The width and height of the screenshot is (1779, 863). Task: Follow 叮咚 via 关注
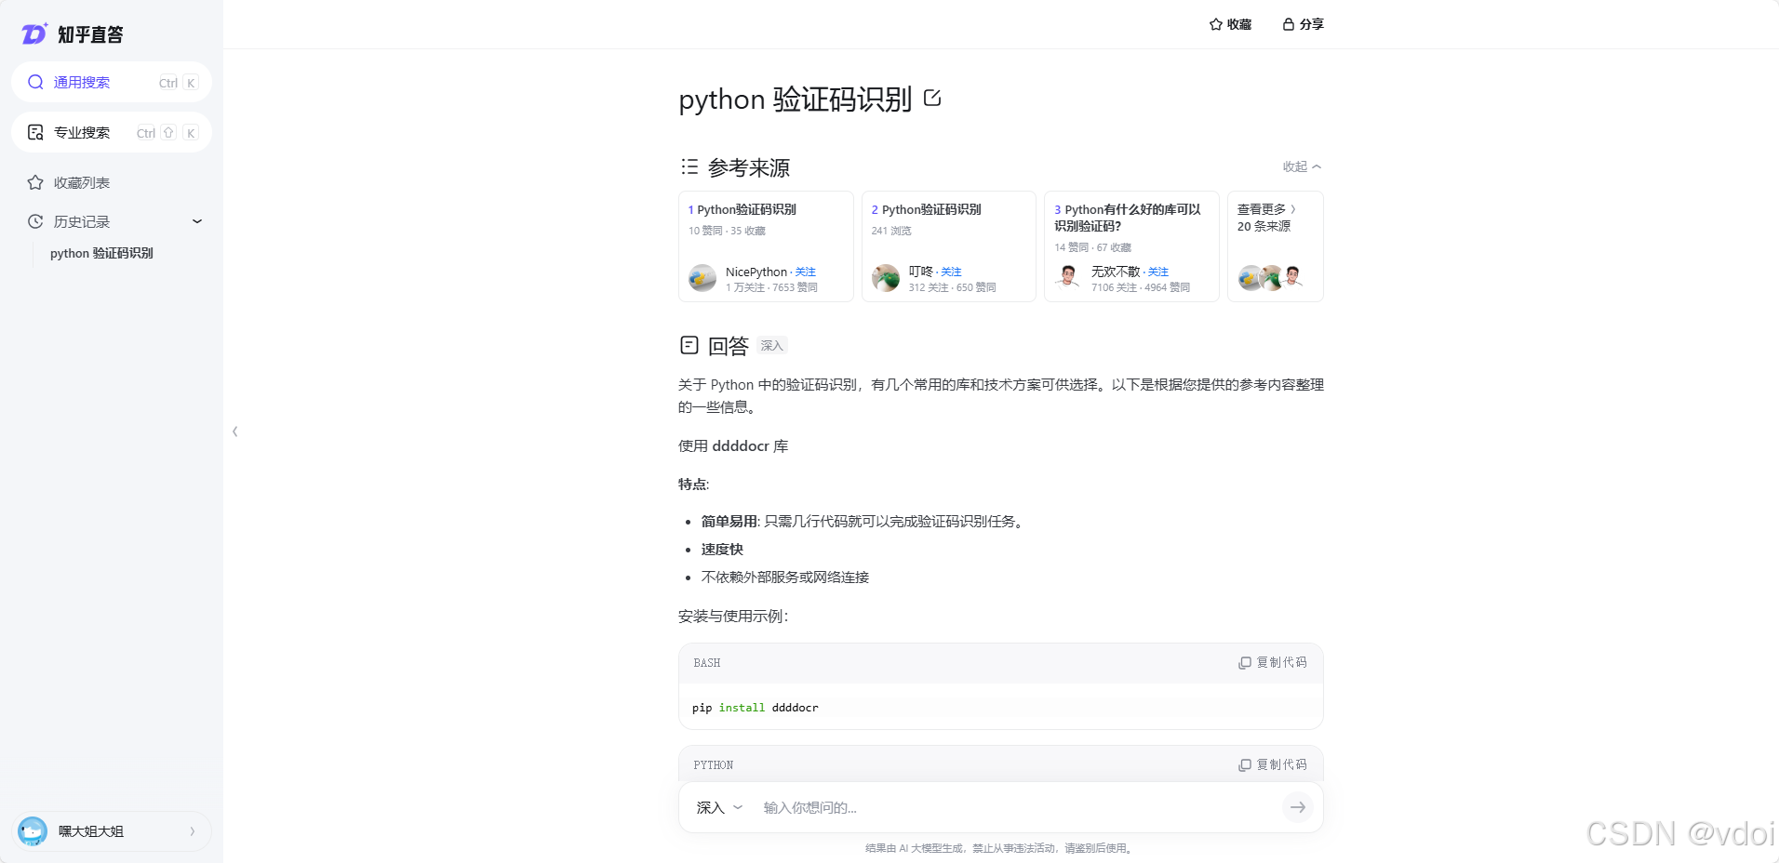click(x=951, y=272)
